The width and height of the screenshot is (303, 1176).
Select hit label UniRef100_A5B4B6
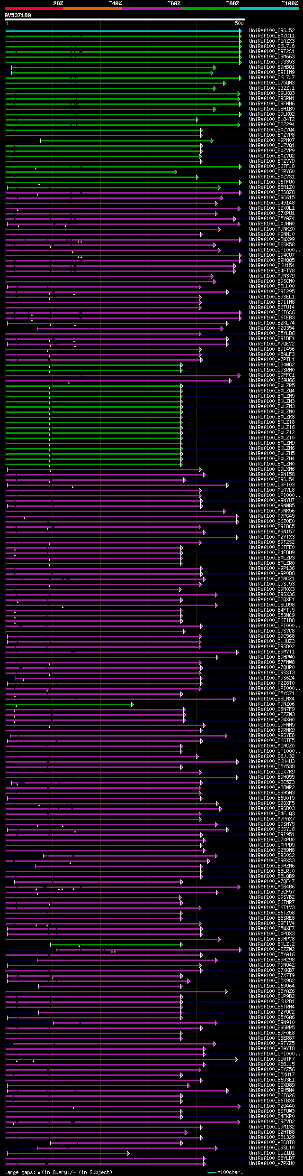coord(272,887)
